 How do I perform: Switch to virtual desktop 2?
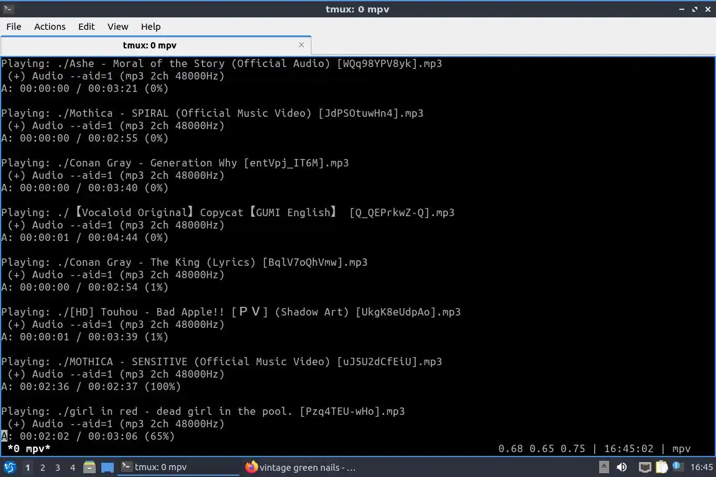[x=43, y=468]
